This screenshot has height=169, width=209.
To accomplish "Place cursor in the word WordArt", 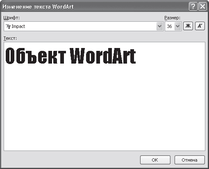I will pyautogui.click(x=103, y=56).
